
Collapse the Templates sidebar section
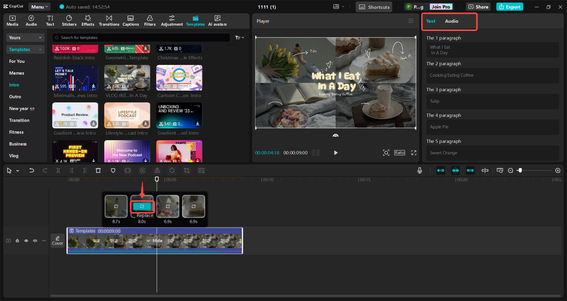click(x=26, y=50)
